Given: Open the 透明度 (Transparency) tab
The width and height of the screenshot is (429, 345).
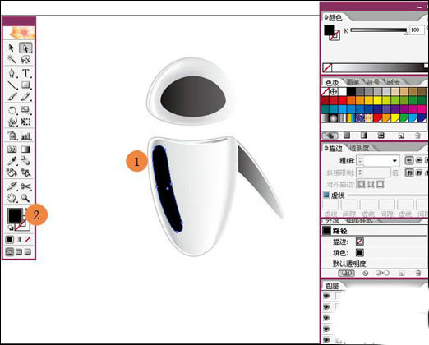Looking at the screenshot, I should 359,148.
